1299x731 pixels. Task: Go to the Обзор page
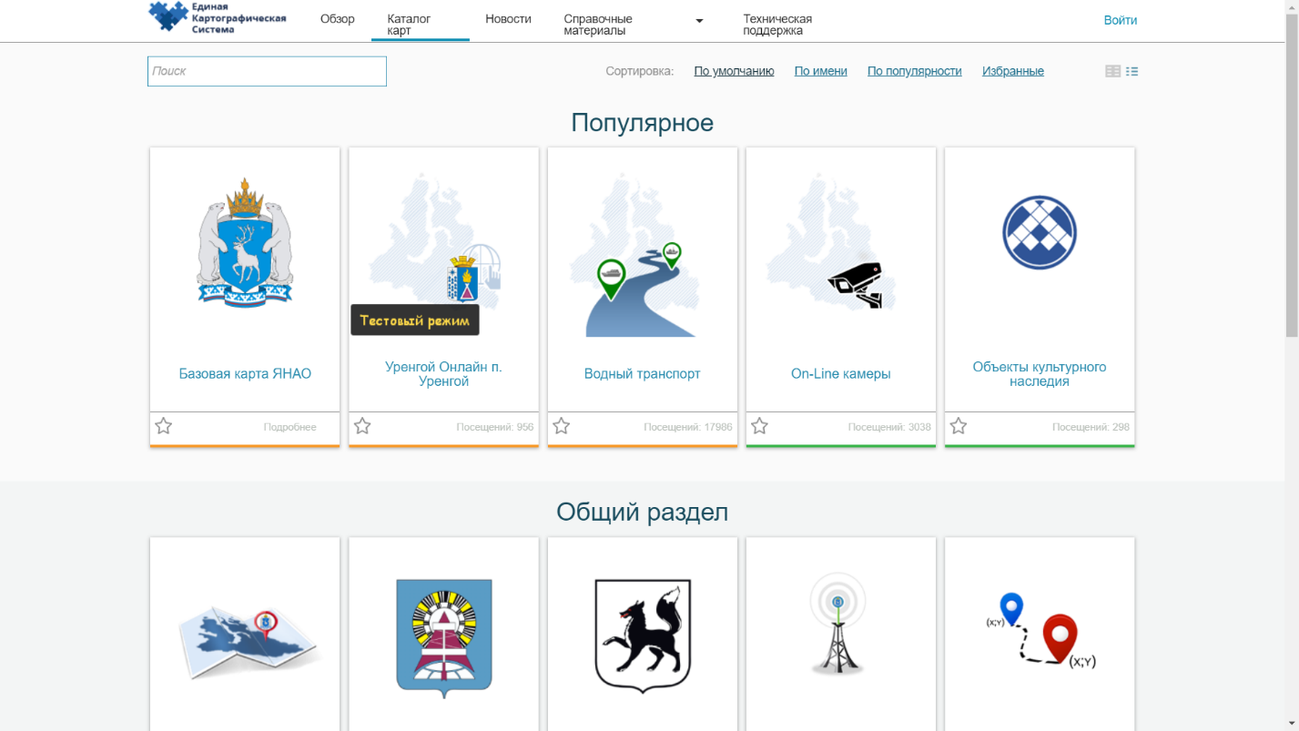[x=337, y=19]
